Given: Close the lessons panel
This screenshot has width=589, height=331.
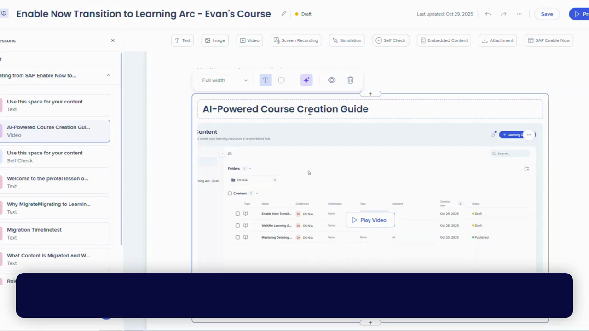Looking at the screenshot, I should [113, 40].
